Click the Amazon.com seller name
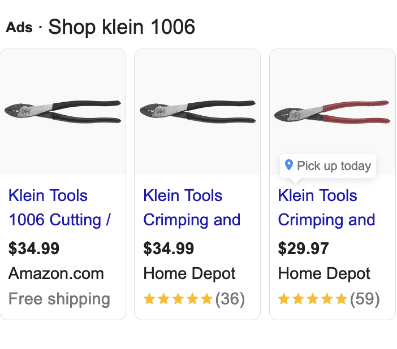This screenshot has height=349, width=397. click(56, 274)
